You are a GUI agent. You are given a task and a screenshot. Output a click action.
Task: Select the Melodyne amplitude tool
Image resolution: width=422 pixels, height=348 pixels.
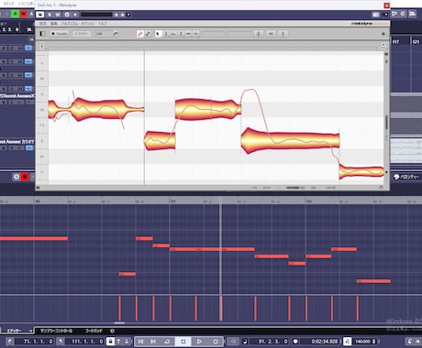click(181, 34)
